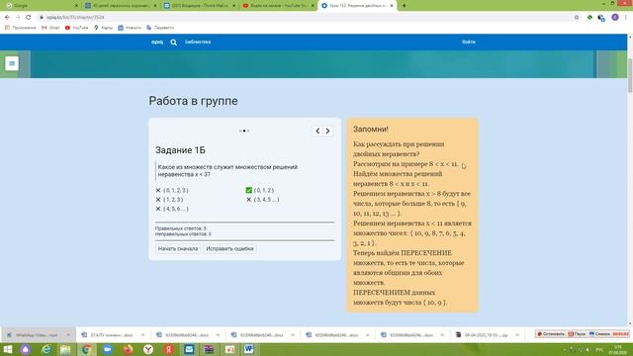Switch to the Урок 132 tab
The height and width of the screenshot is (356, 633).
pos(357,6)
